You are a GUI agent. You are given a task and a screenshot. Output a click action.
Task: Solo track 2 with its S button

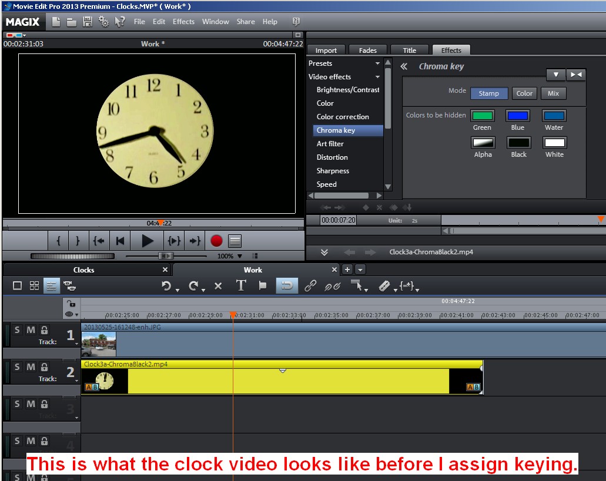[x=16, y=366]
